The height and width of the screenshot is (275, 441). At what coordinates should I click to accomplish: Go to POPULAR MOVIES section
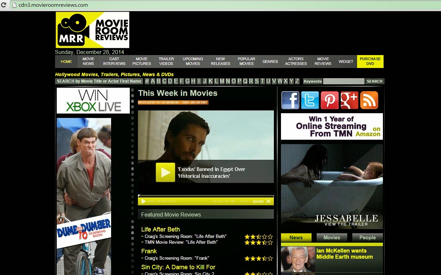[x=246, y=62]
